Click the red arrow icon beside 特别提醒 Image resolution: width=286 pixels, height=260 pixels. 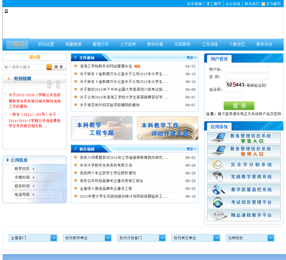point(9,79)
